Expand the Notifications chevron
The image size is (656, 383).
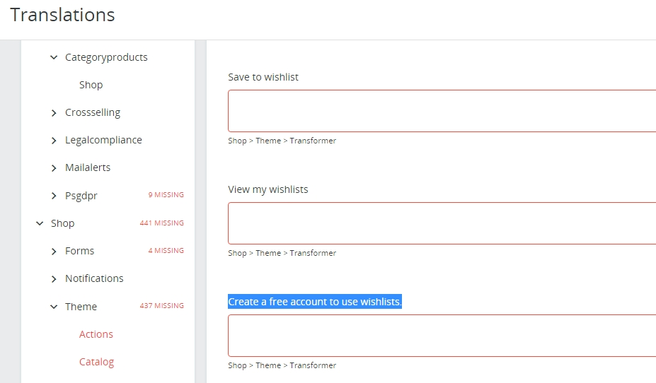click(54, 279)
